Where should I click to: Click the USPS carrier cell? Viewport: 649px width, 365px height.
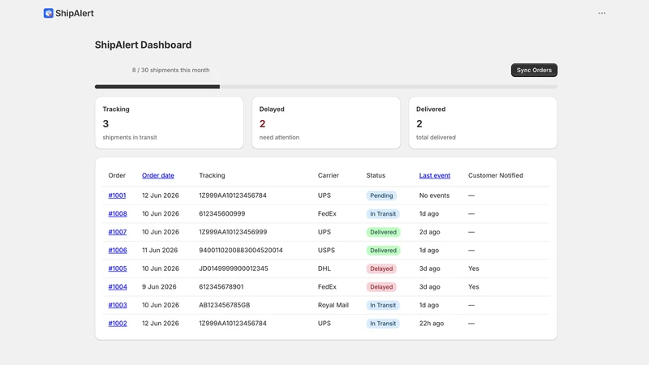326,250
